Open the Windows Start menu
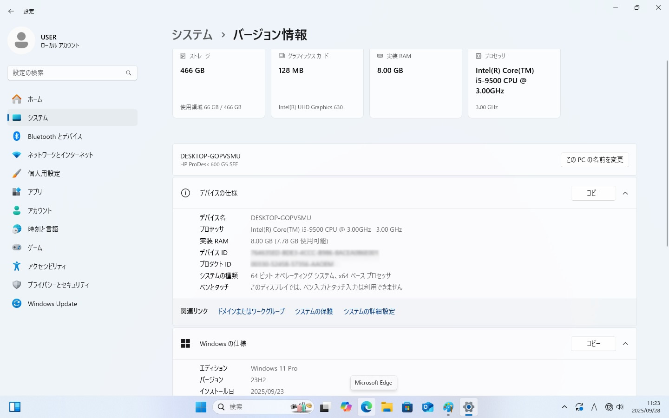The width and height of the screenshot is (669, 418). (201, 407)
